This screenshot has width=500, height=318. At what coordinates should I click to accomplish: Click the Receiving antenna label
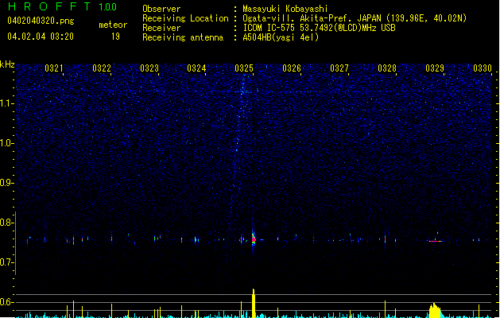183,37
